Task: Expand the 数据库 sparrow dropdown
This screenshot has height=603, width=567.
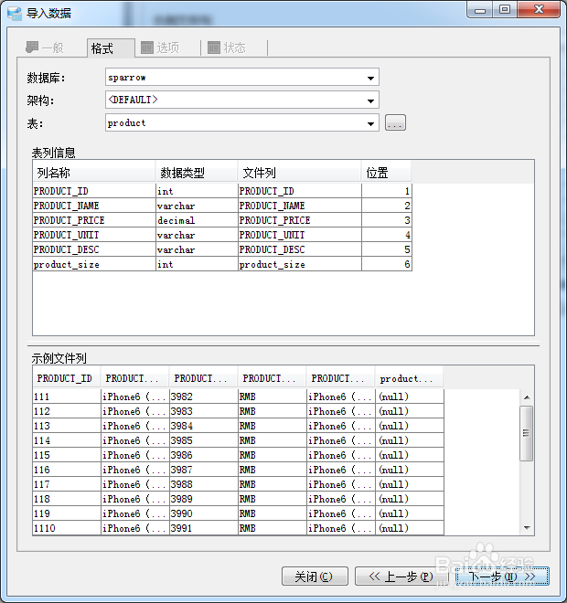Action: (370, 78)
